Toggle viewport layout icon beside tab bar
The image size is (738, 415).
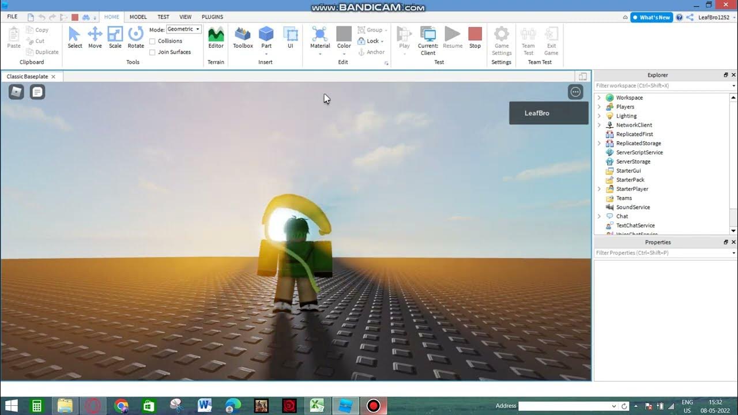click(583, 77)
